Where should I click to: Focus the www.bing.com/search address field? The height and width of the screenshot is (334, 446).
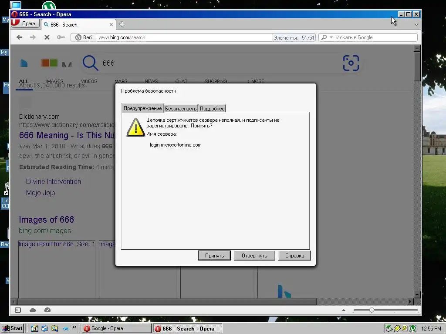pyautogui.click(x=184, y=37)
